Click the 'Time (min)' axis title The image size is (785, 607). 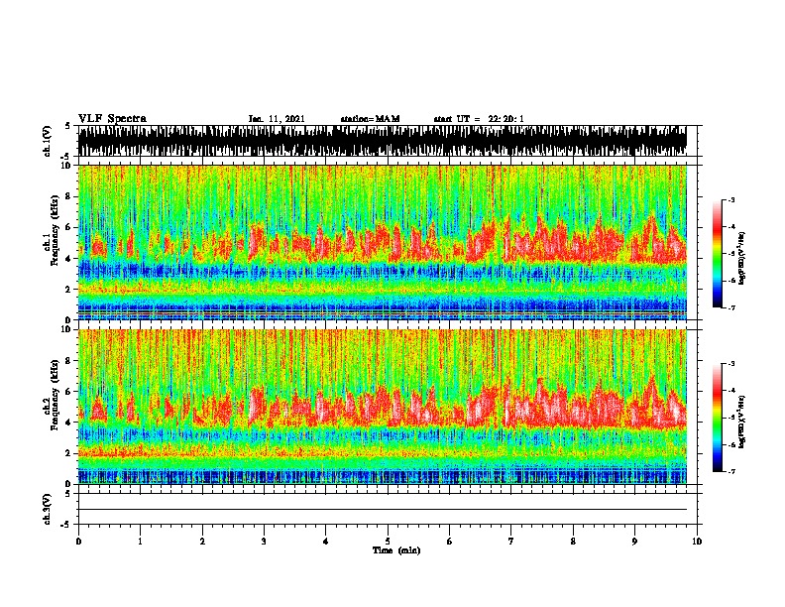coord(396,550)
